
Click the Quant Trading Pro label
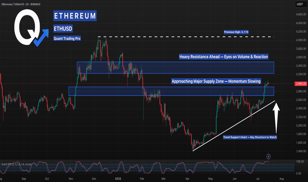click(x=67, y=38)
